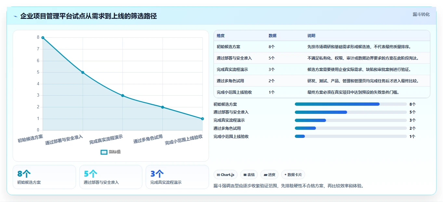Click the 2个 cell in the table

click(x=272, y=81)
